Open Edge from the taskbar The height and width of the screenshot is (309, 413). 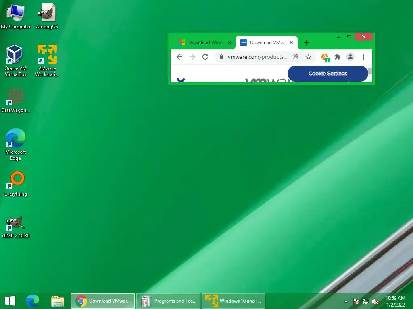click(32, 301)
